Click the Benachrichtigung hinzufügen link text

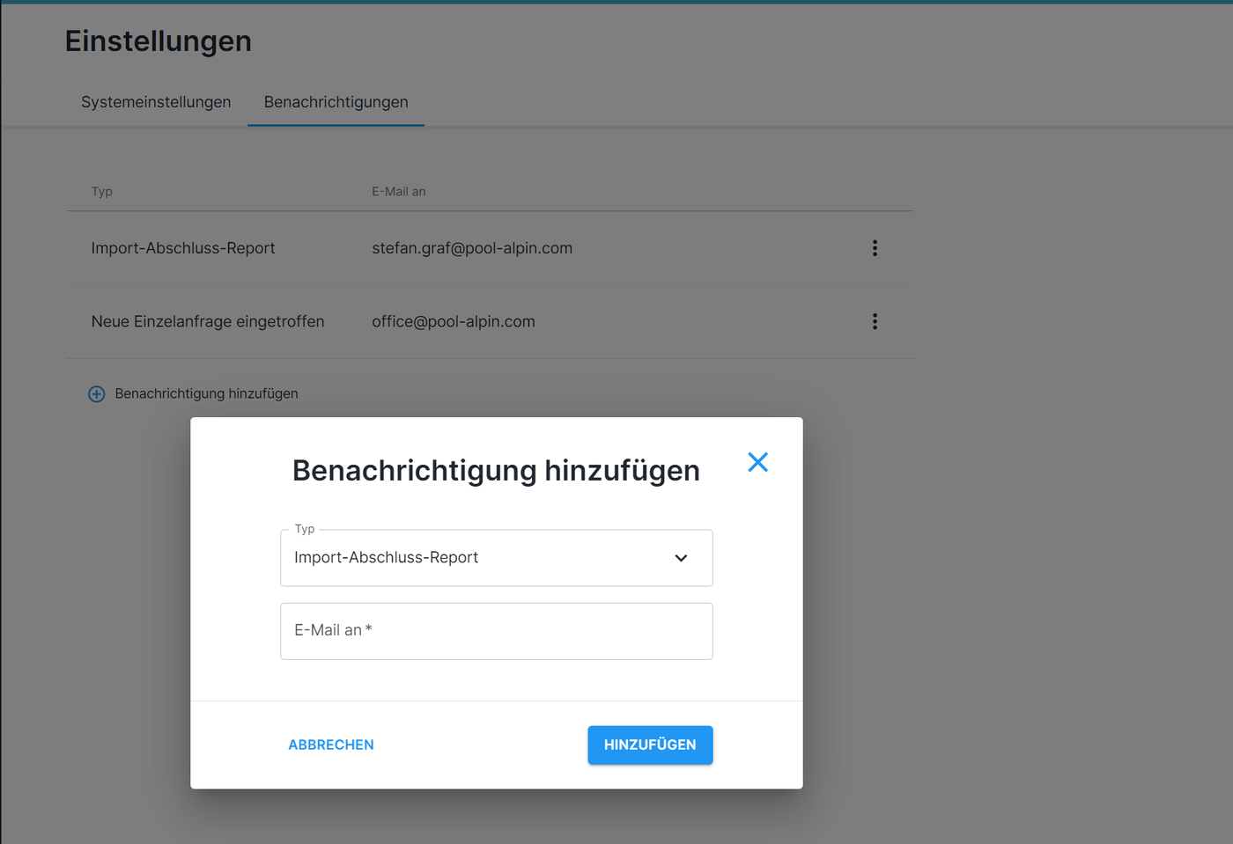206,393
